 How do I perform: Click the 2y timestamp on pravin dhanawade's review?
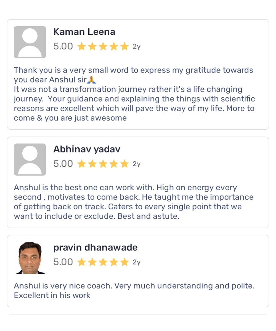[x=137, y=262]
